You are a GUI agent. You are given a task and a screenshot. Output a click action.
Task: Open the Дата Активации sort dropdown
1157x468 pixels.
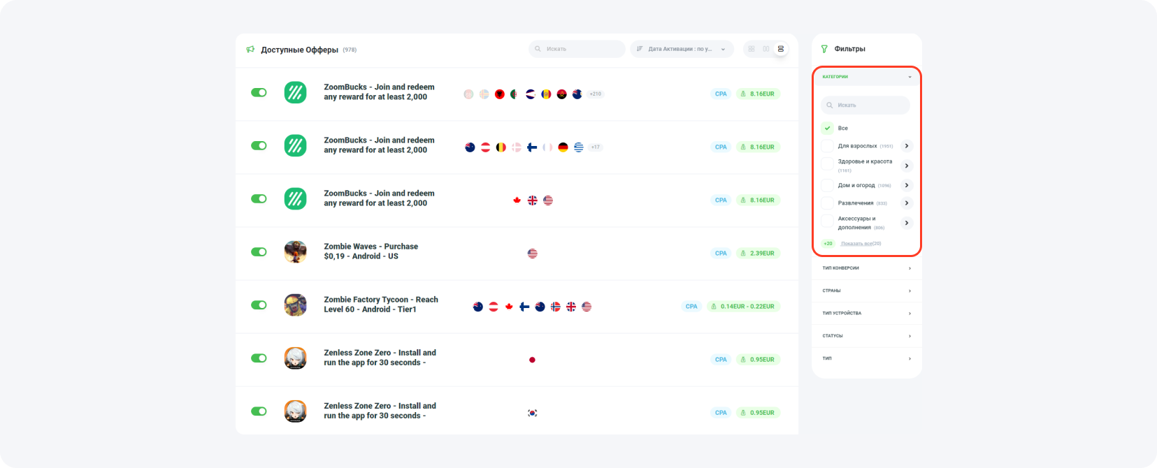pyautogui.click(x=682, y=49)
